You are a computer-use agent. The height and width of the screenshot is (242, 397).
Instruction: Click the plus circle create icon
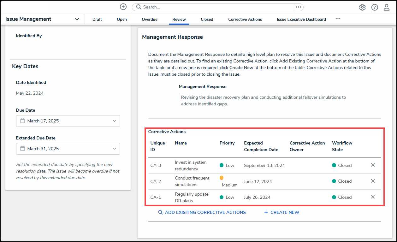pos(123,7)
